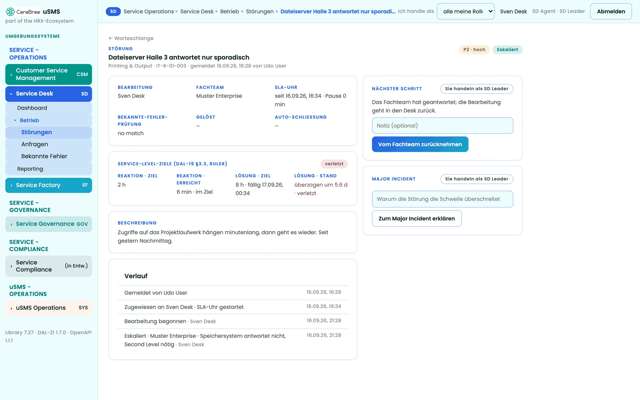
Task: Click the 'Library 7.27' version footer
Action: (20, 332)
